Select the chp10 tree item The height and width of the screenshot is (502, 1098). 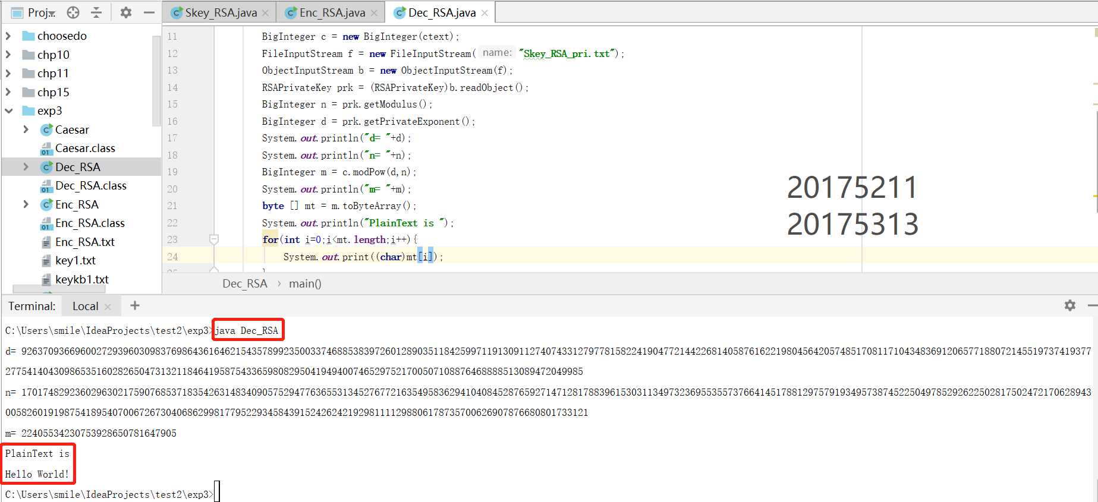click(x=54, y=55)
